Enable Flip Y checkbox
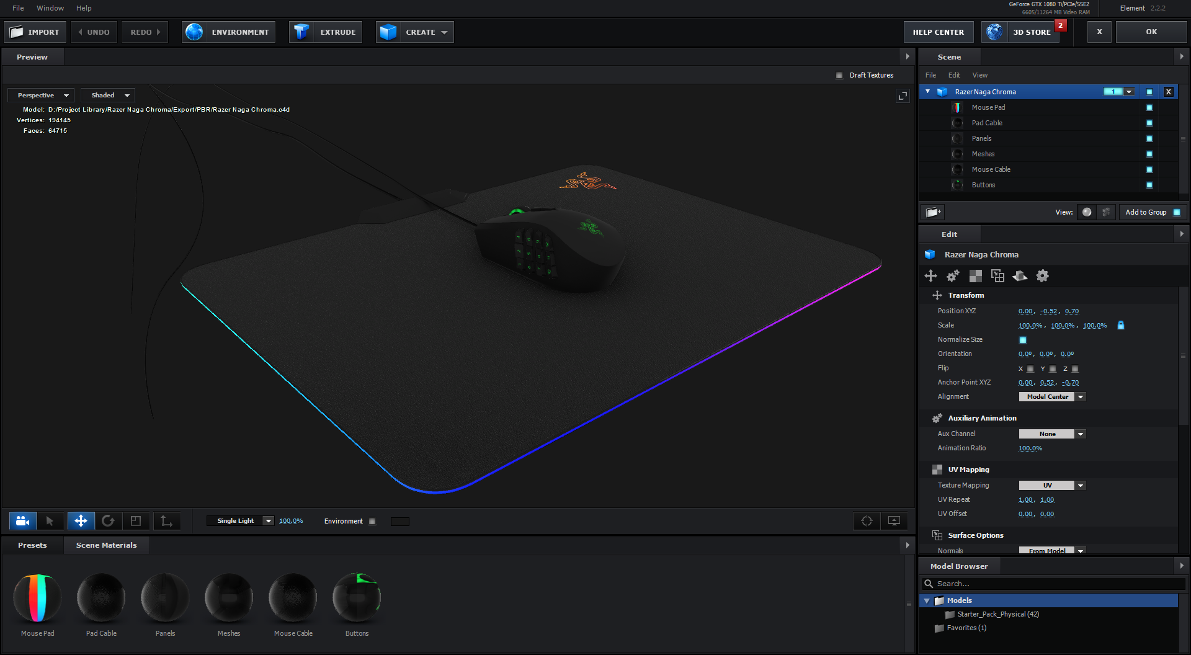Viewport: 1191px width, 655px height. (1053, 369)
